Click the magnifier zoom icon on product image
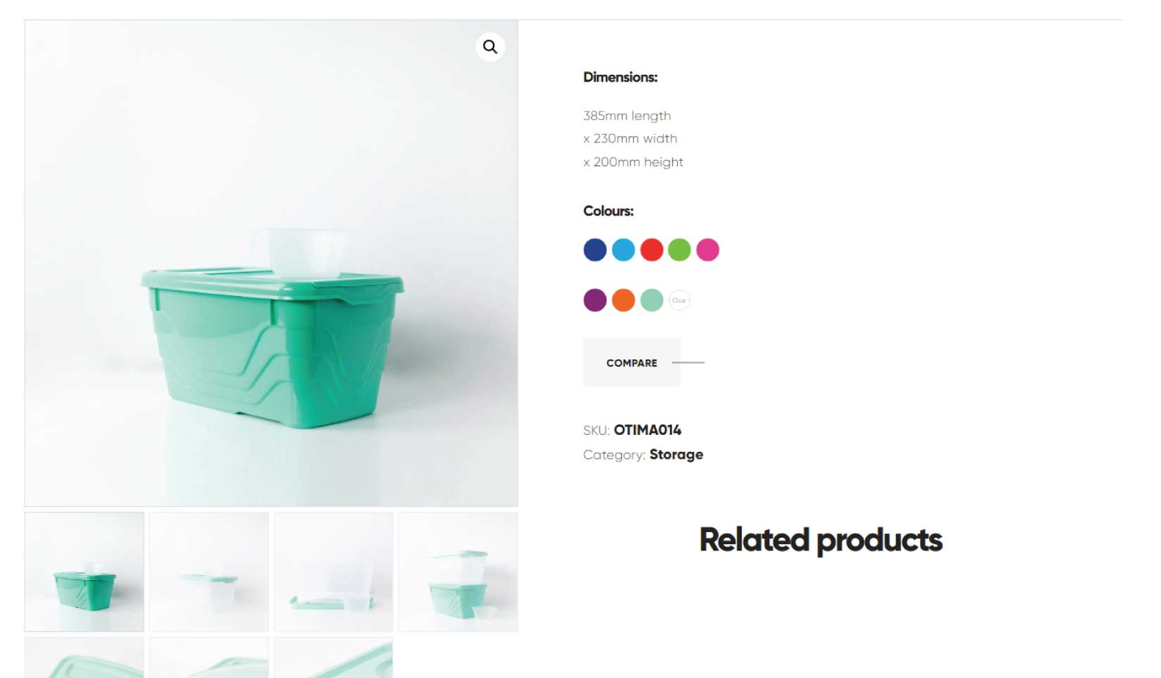Image resolution: width=1161 pixels, height=678 pixels. coord(490,47)
